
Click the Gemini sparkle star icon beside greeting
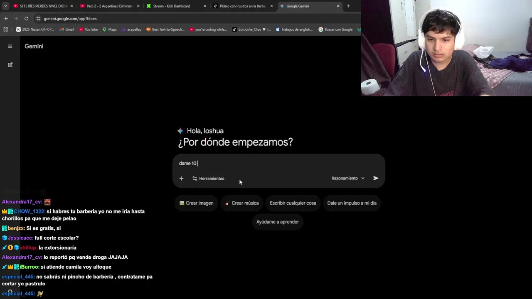click(180, 131)
